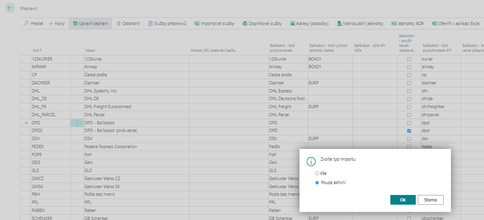Select the Pouze aktivní radio option

click(x=317, y=183)
